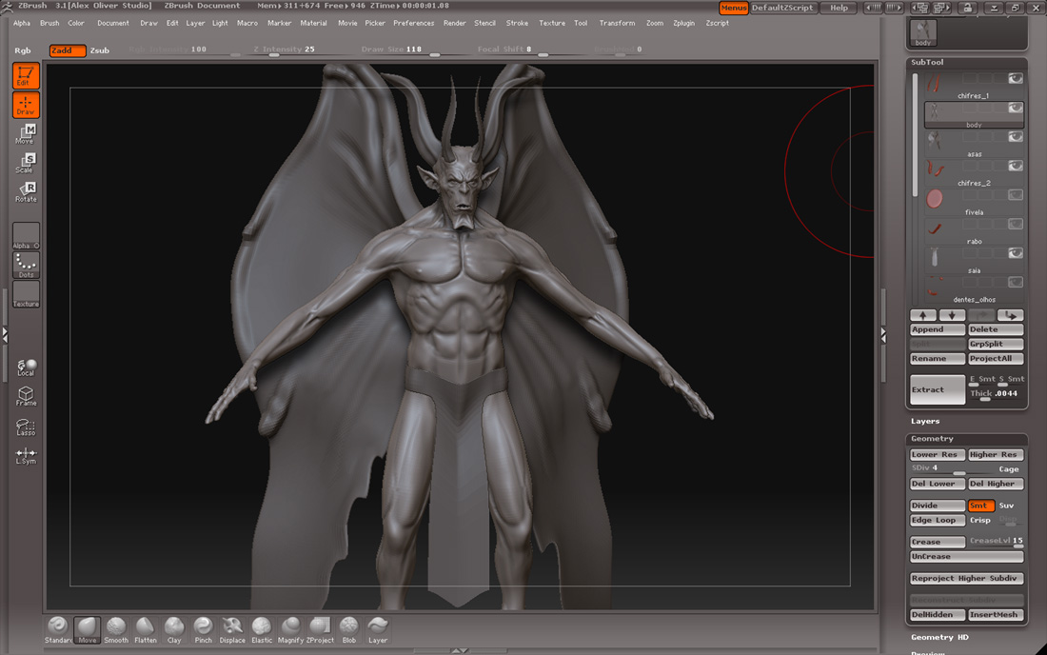
Task: Click the Lower Res button
Action: (x=938, y=455)
